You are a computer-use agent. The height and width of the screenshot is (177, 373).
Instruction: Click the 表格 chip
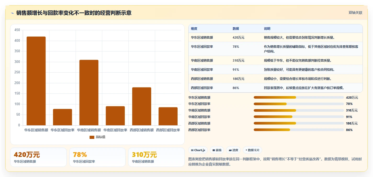(217, 150)
